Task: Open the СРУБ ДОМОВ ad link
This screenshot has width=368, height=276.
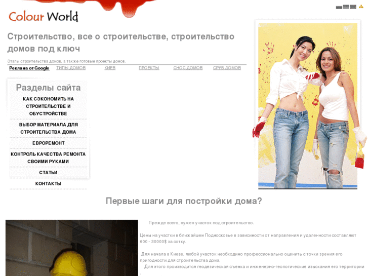Action: (227, 68)
